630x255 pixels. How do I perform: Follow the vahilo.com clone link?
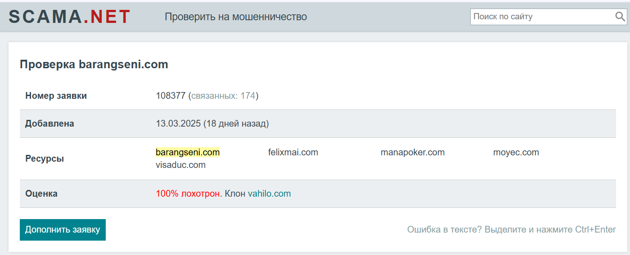pyautogui.click(x=269, y=194)
